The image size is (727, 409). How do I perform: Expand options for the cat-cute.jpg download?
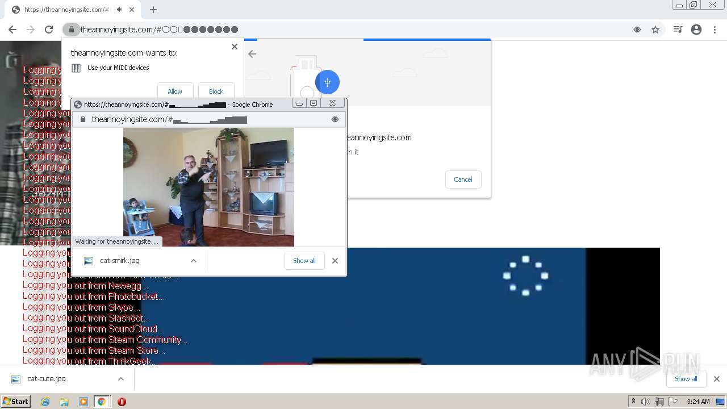click(121, 379)
